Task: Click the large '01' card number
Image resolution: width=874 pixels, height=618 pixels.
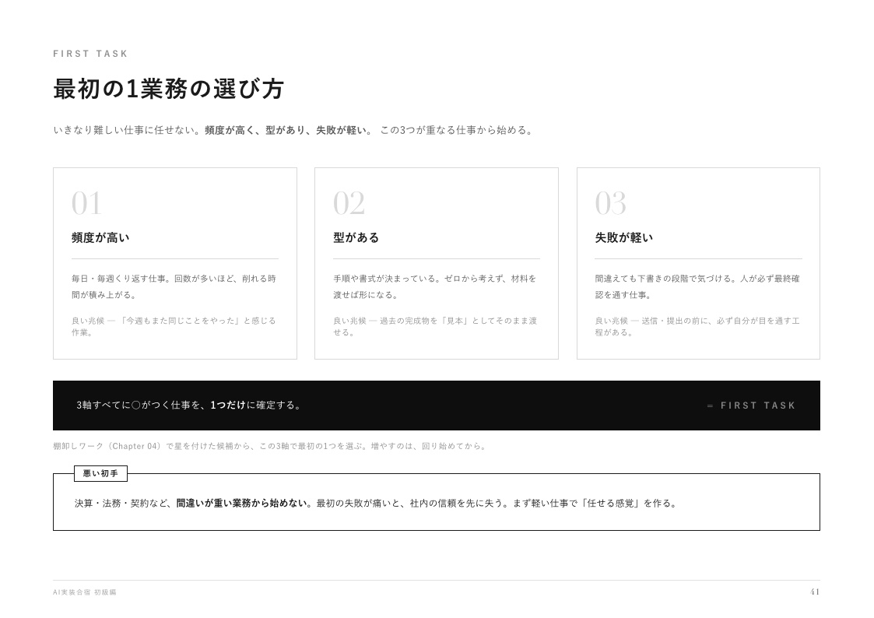Action: 86,203
